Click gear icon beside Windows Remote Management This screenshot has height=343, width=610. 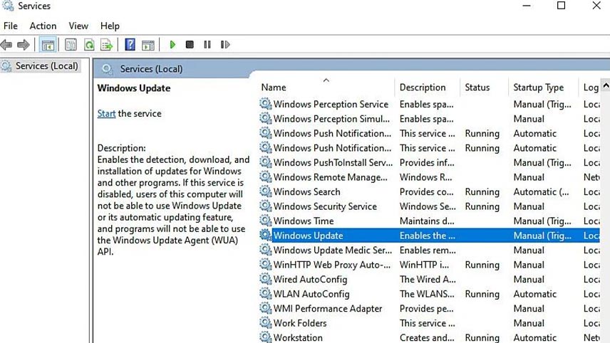(x=265, y=177)
